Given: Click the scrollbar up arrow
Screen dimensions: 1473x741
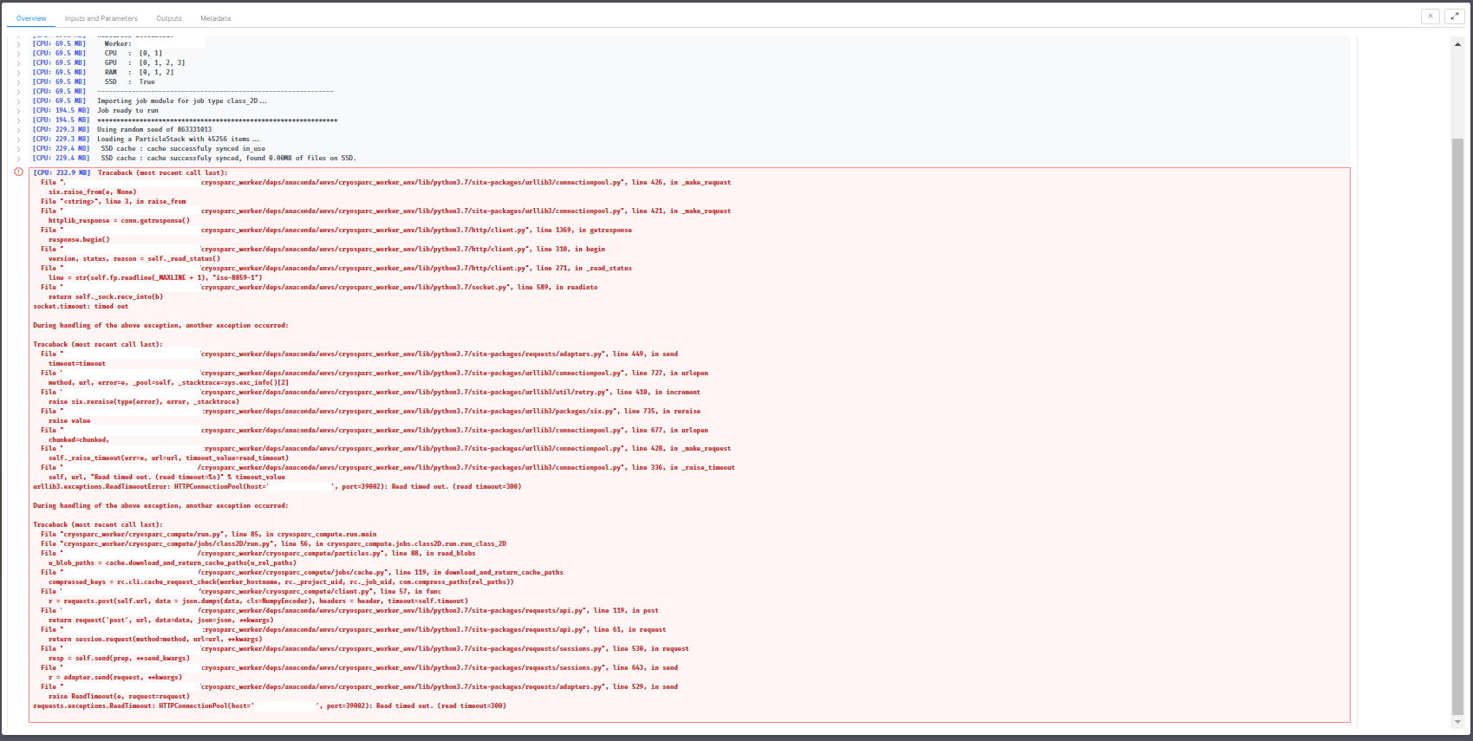Looking at the screenshot, I should pyautogui.click(x=1457, y=43).
